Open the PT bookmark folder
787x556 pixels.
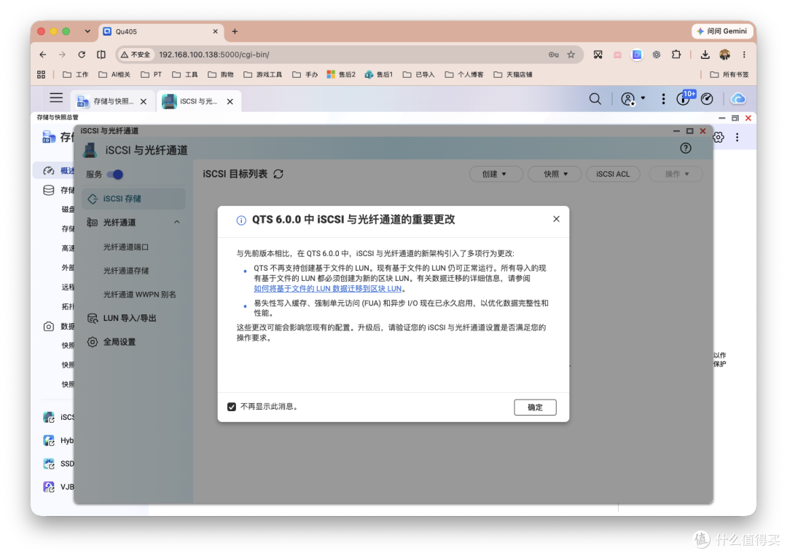pos(151,75)
